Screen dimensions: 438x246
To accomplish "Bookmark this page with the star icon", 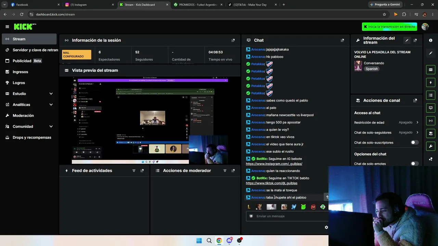I will [384, 14].
